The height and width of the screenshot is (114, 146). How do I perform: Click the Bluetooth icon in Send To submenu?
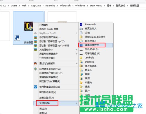pos(81,24)
